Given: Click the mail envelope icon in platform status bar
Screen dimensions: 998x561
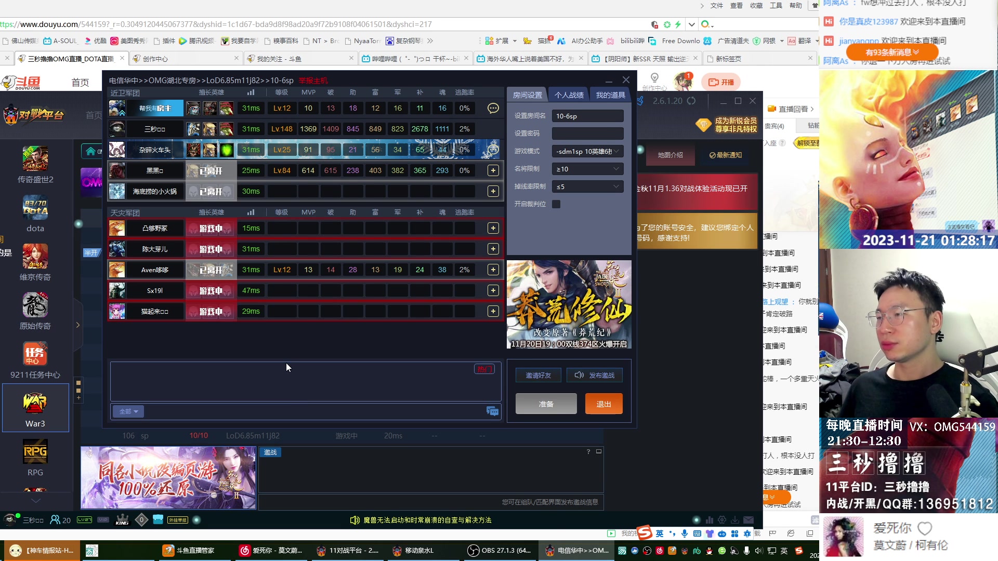Looking at the screenshot, I should (x=748, y=520).
